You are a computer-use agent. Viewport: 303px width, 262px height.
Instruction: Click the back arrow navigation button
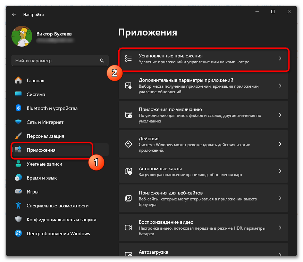coord(14,14)
